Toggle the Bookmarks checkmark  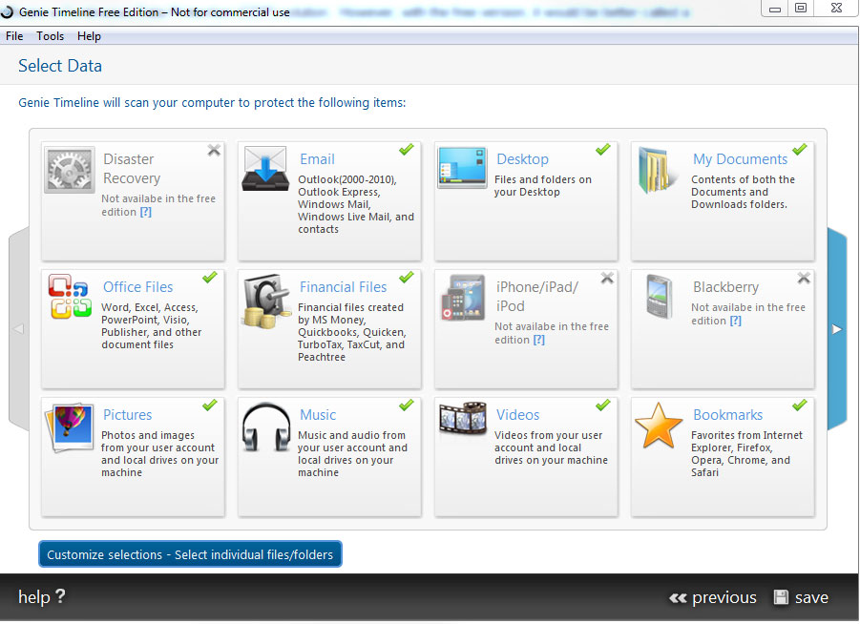click(800, 406)
